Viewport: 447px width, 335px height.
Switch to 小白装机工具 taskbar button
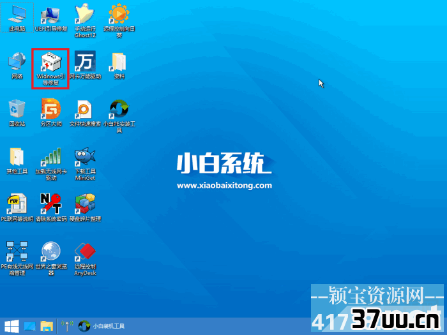click(101, 326)
